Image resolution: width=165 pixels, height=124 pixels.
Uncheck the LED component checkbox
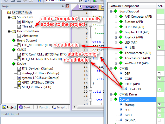coord(159,48)
